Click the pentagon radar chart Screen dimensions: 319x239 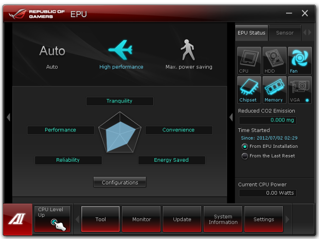coord(120,132)
